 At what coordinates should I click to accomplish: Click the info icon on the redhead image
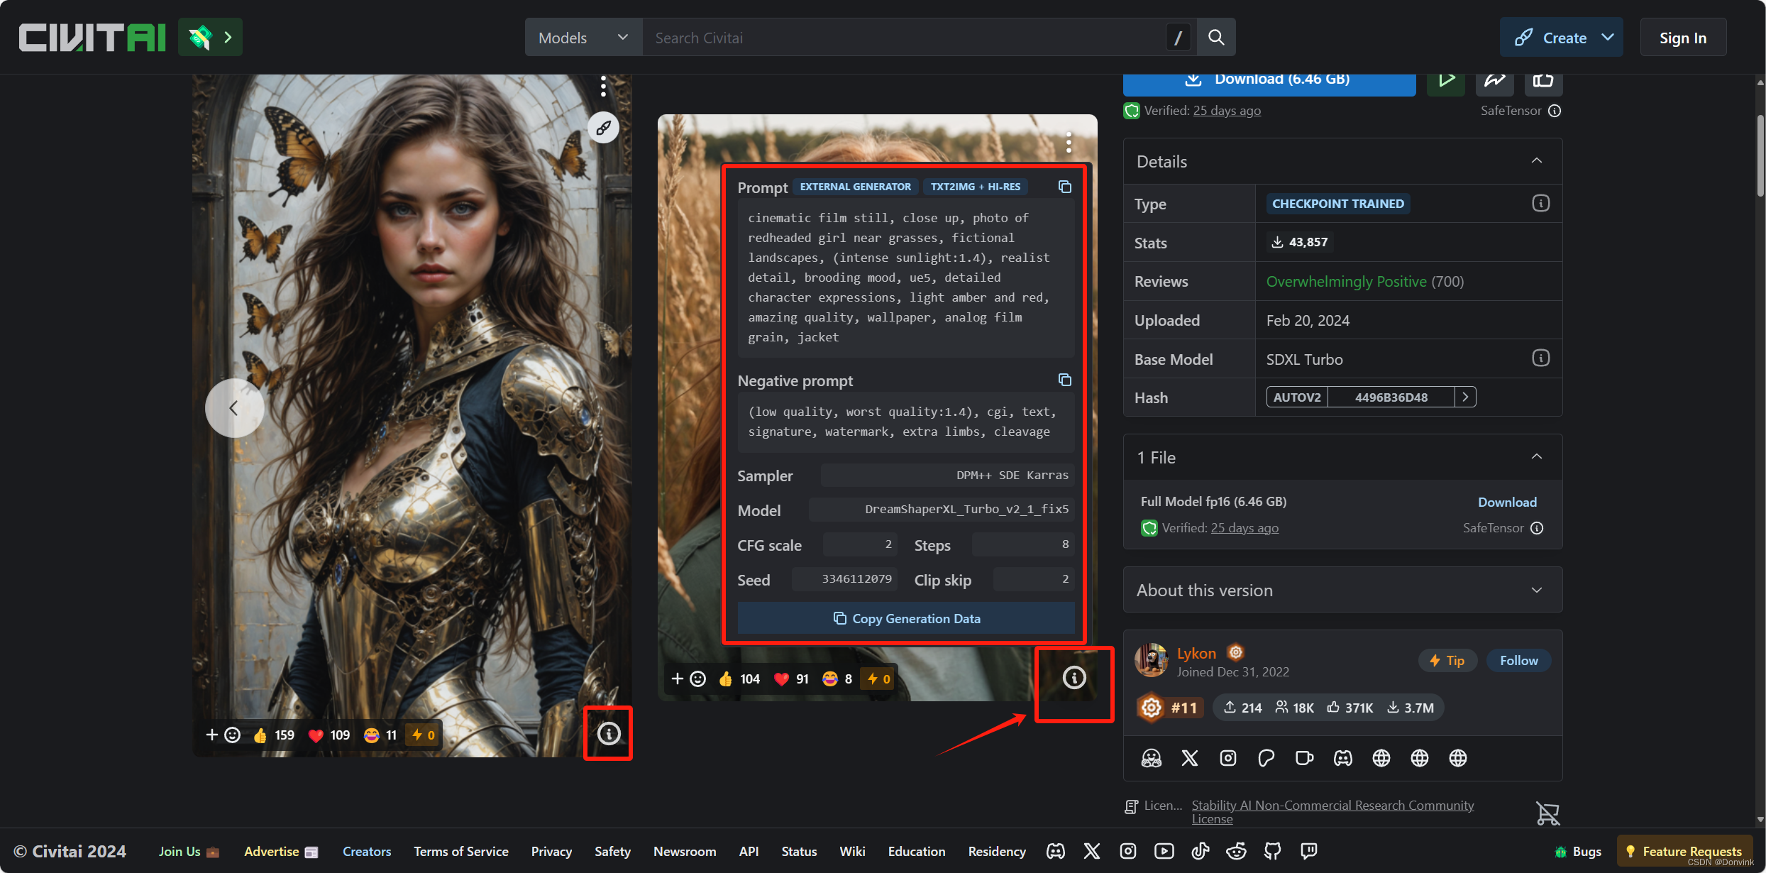tap(1074, 678)
